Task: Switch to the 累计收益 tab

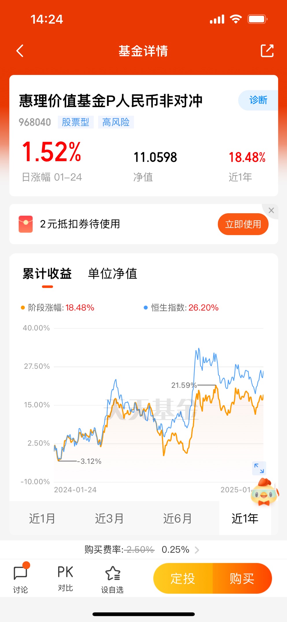Action: 47,274
